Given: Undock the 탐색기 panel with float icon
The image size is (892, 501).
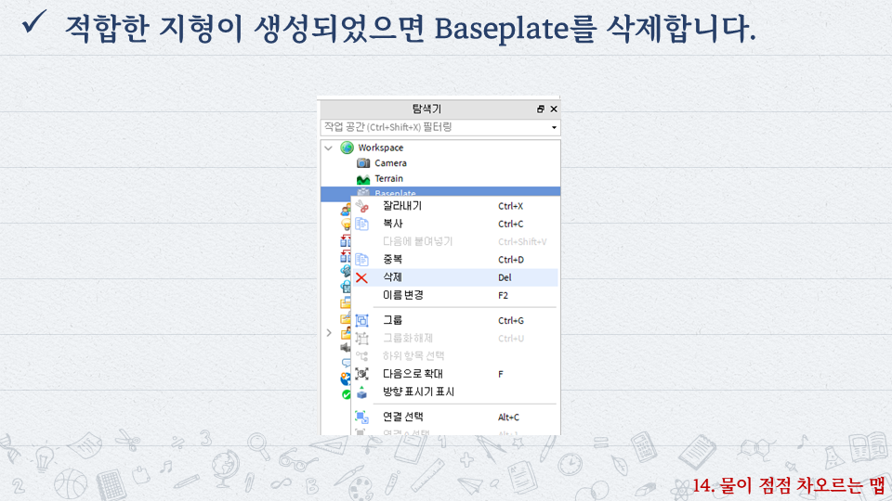Looking at the screenshot, I should [x=541, y=109].
